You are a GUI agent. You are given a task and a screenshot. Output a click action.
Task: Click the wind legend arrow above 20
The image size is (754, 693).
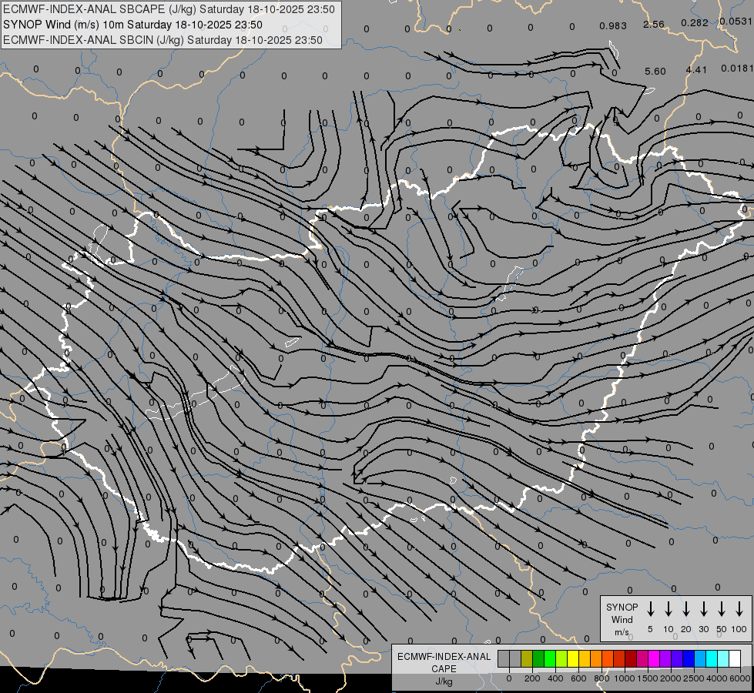click(685, 608)
